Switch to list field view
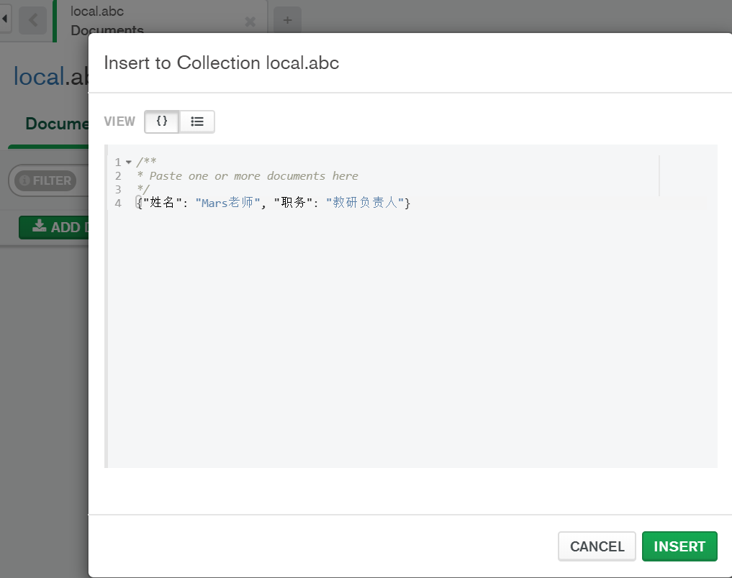 click(x=197, y=121)
